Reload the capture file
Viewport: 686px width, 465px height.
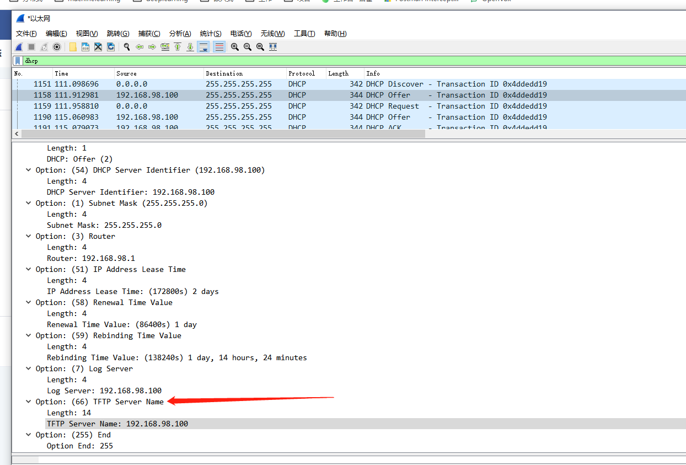pyautogui.click(x=111, y=47)
